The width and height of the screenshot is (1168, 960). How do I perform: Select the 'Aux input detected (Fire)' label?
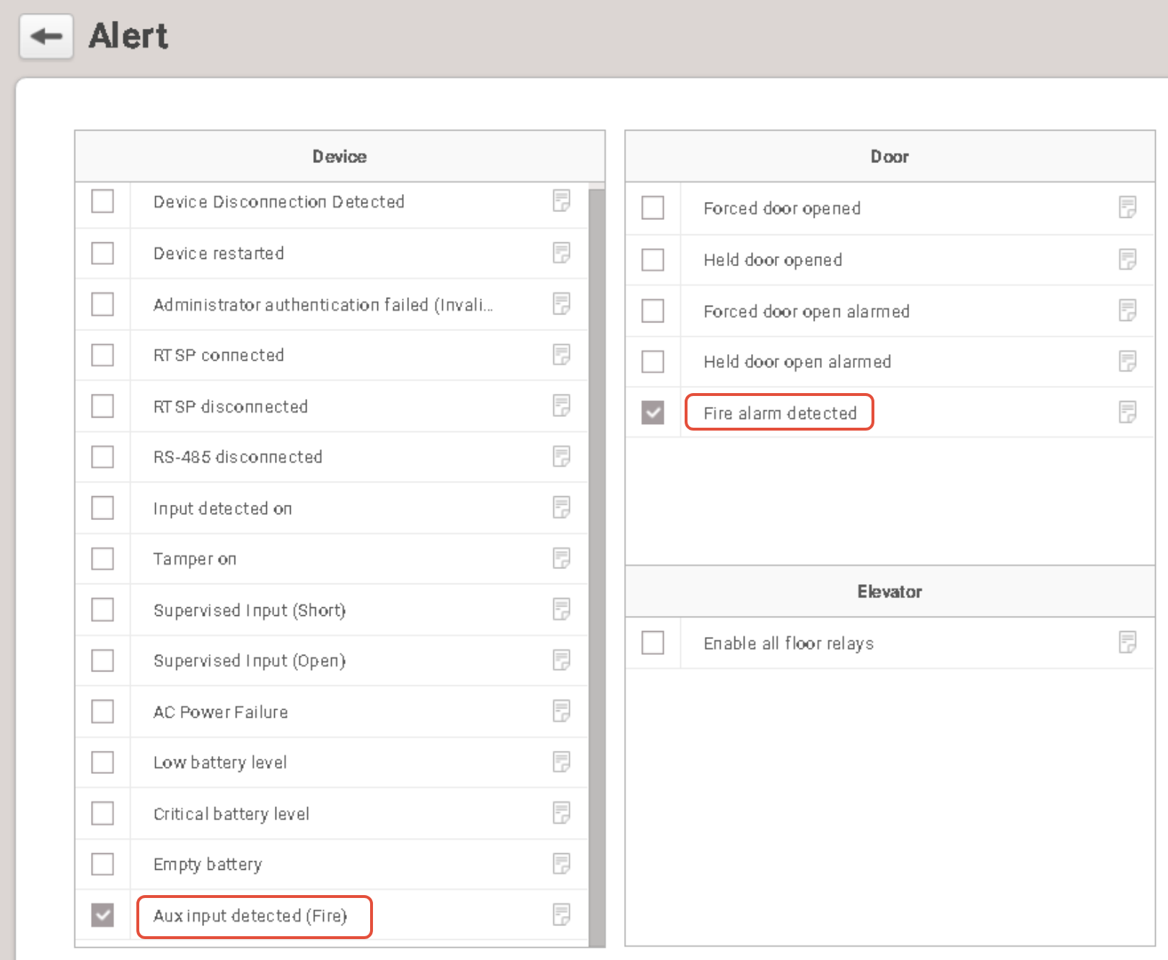tap(250, 916)
